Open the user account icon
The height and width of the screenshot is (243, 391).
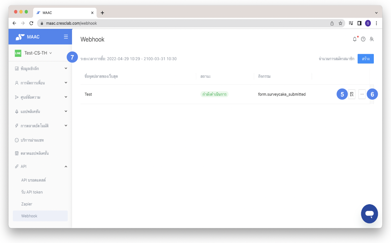point(371,39)
